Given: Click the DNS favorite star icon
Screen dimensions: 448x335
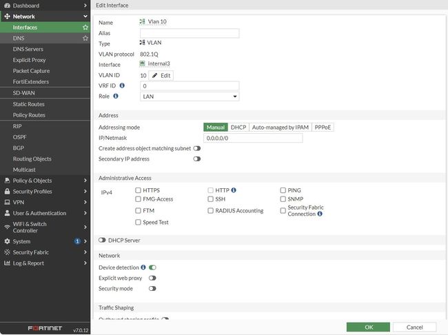Looking at the screenshot, I should click(x=85, y=39).
